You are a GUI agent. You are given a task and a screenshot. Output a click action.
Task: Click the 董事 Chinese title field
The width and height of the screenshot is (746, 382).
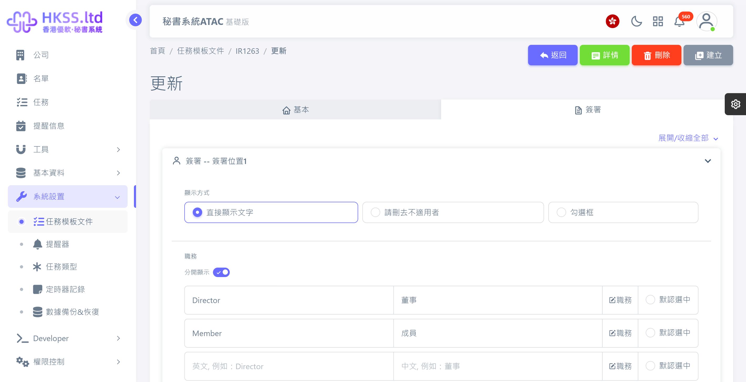(x=498, y=300)
